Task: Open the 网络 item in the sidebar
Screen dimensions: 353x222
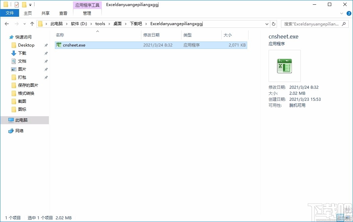Action: click(19, 131)
